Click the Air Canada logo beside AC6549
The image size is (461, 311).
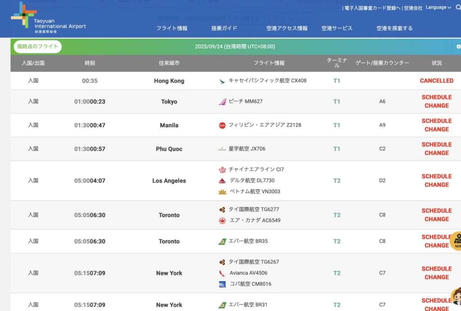[222, 221]
